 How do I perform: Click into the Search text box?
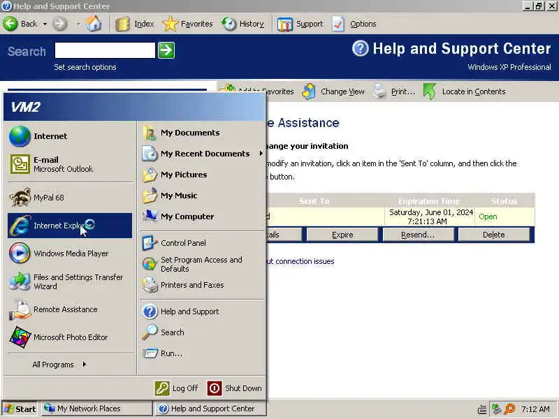[105, 50]
